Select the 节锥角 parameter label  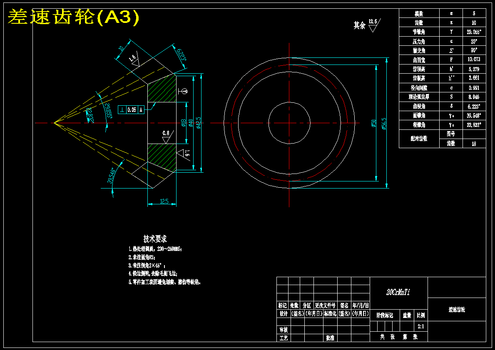[x=419, y=32]
